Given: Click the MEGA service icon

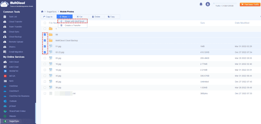Looking at the screenshot, I should [x=5, y=76].
